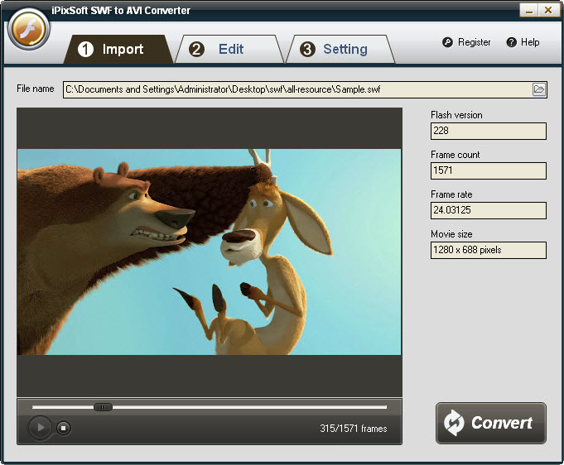Open the browse folder icon for file name

click(539, 89)
